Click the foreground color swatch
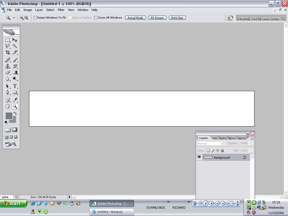Viewport: 288px width, 216px height. 9,116
